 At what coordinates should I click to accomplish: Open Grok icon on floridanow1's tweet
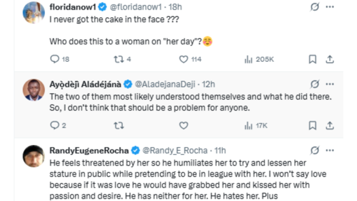314,7
